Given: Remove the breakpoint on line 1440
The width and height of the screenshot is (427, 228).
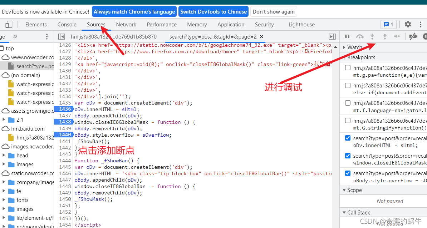Looking at the screenshot, I should tap(64, 135).
